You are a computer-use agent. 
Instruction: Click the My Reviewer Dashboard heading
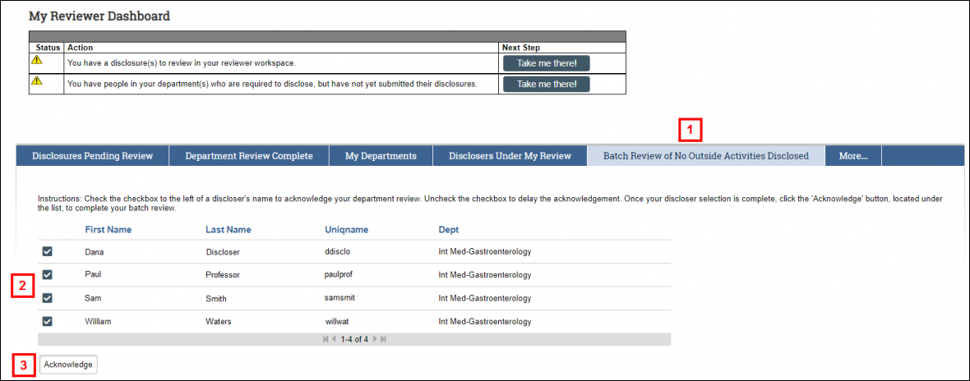tap(99, 16)
